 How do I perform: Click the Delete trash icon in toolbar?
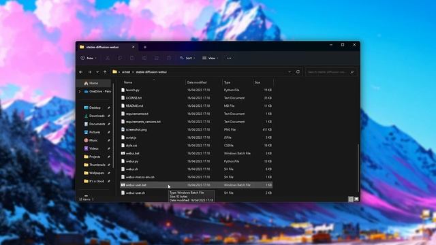(x=169, y=58)
